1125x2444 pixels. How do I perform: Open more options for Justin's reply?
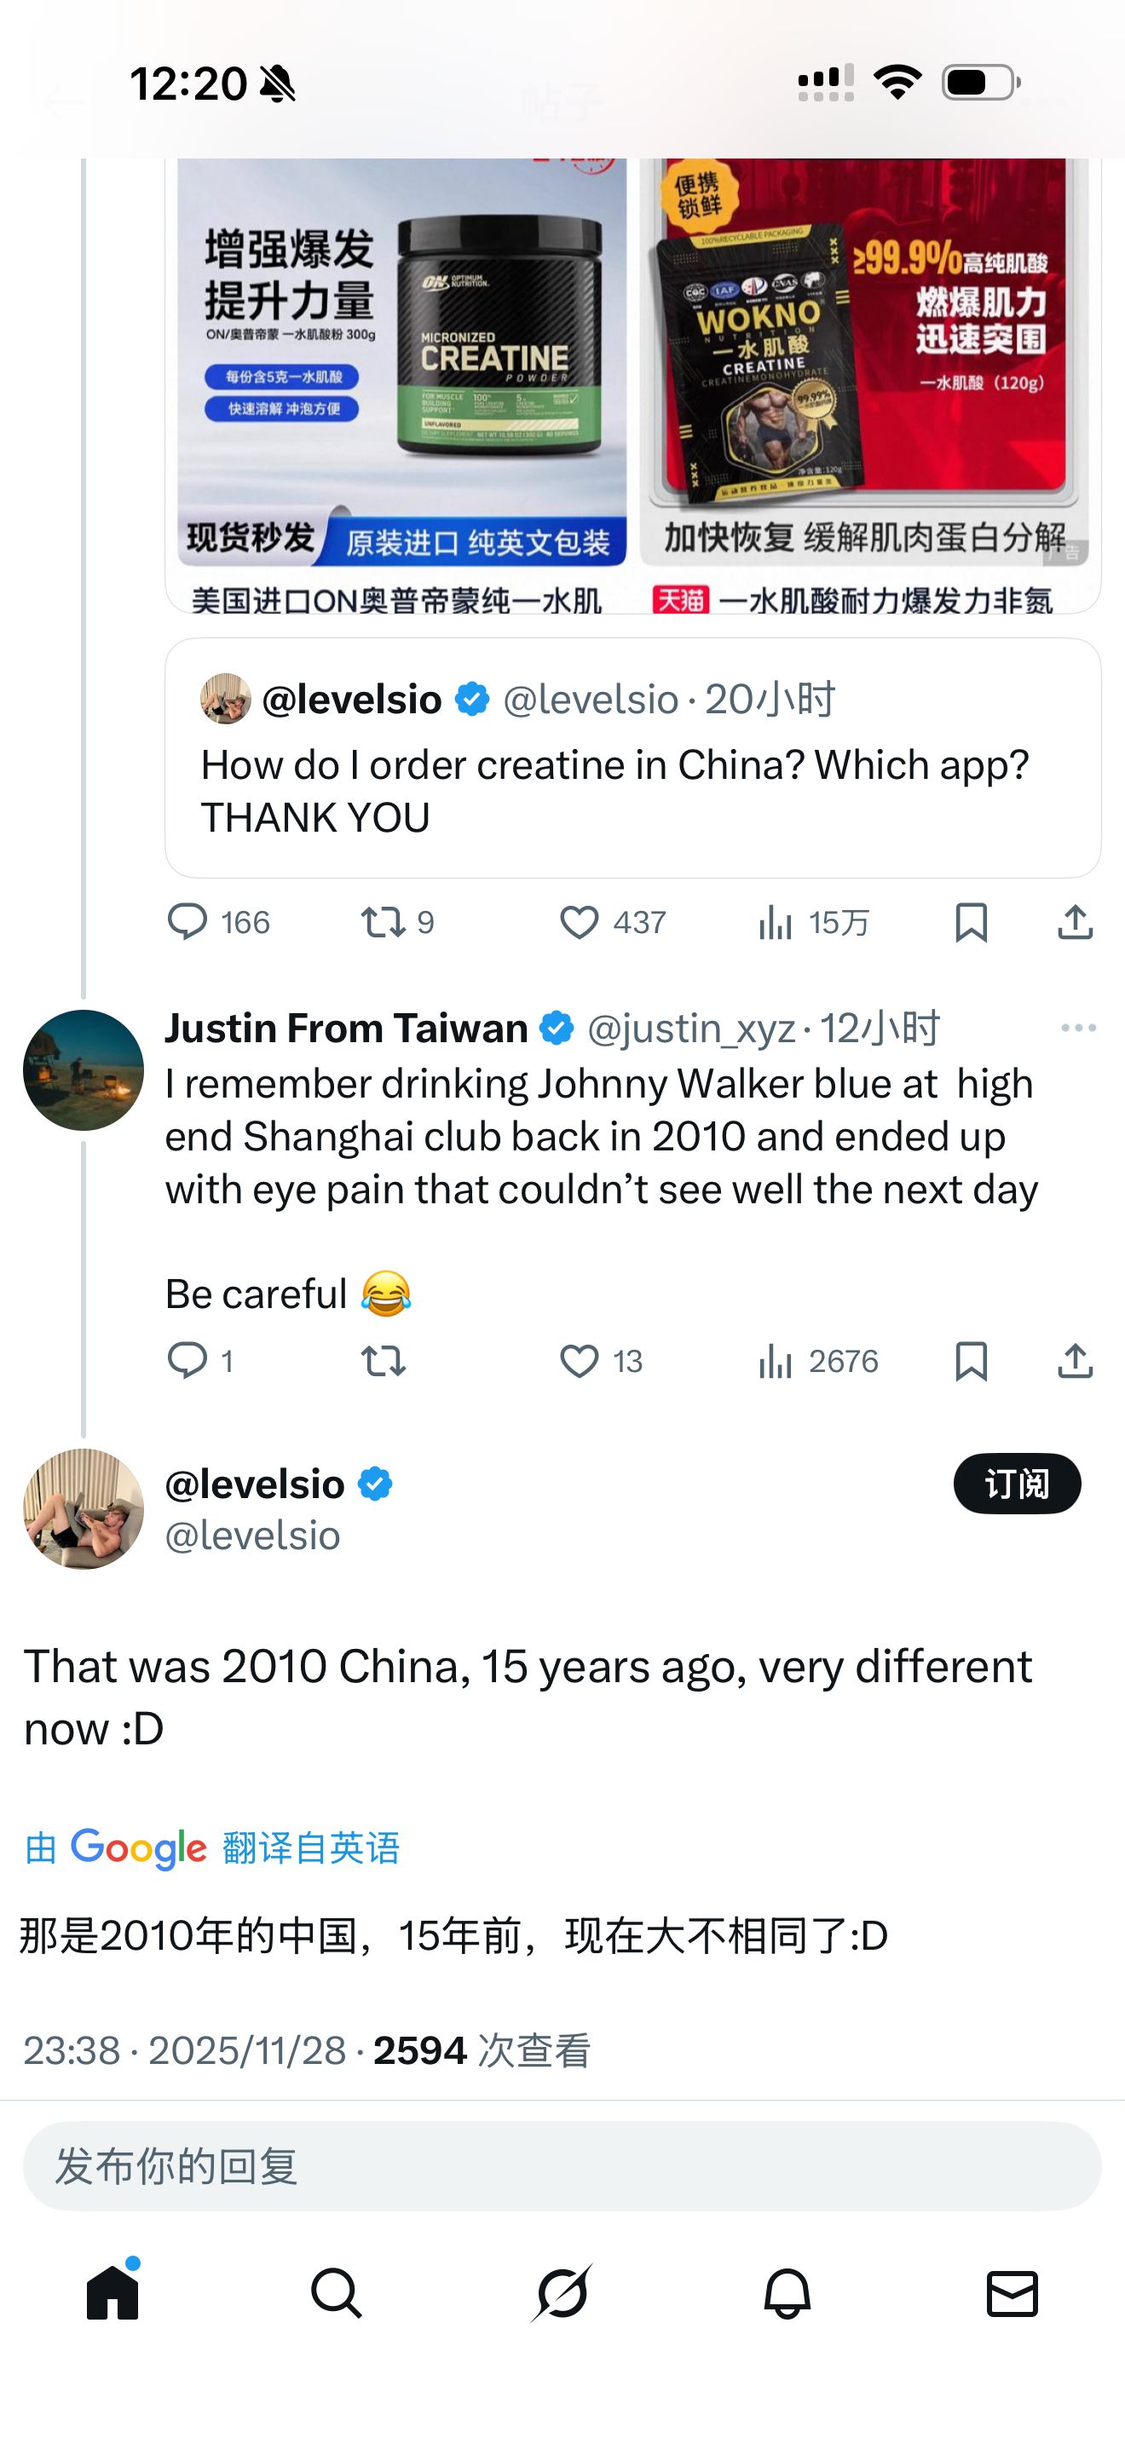(x=1078, y=1029)
